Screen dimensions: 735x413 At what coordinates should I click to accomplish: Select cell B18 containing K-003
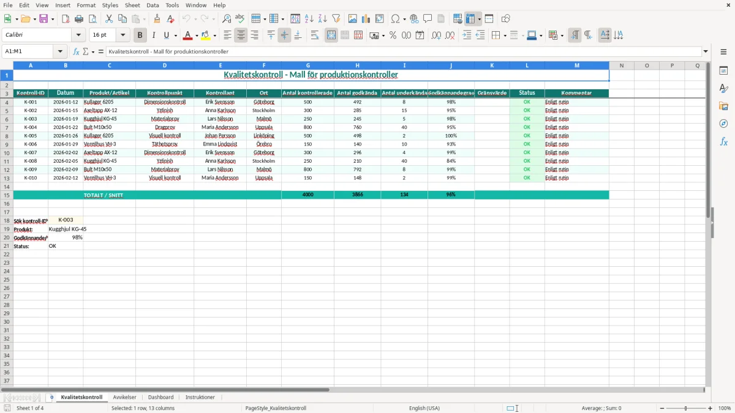click(x=66, y=220)
